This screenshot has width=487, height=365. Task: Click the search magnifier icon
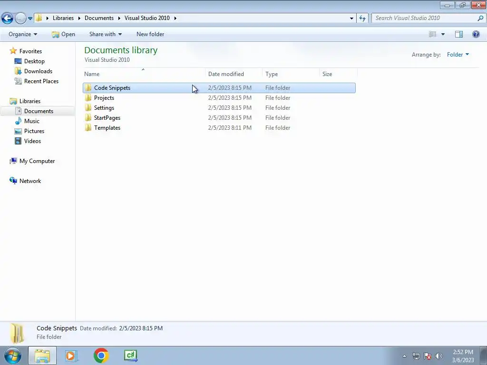(480, 18)
